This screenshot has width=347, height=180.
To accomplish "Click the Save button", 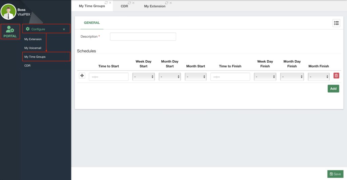I will click(335, 174).
